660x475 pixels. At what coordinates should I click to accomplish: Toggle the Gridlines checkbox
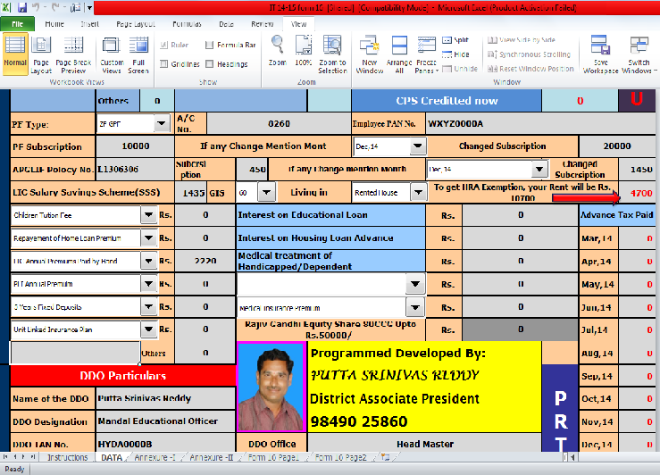[164, 64]
